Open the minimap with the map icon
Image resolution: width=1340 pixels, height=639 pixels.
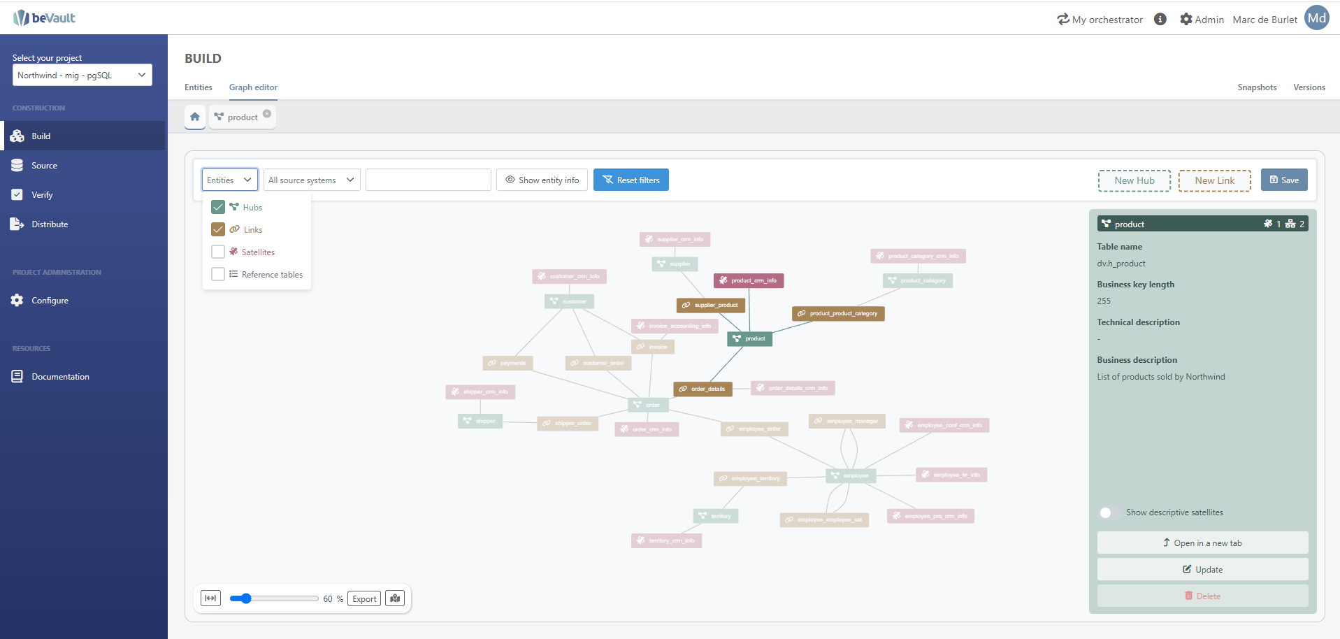(395, 598)
